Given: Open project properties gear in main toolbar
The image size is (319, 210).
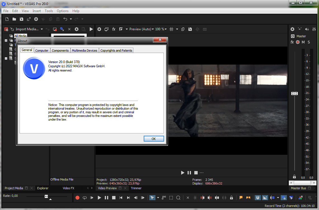Looking at the screenshot, I should [36, 19].
